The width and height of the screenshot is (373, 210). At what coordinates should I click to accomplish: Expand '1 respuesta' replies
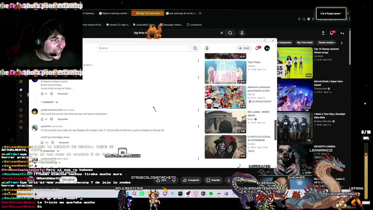coord(49,102)
